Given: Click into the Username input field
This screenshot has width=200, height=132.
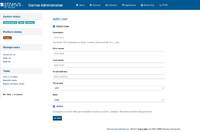Looking at the screenshot, I should (x=109, y=38).
